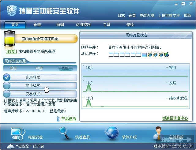The width and height of the screenshot is (196, 150).
Task: Choose 家庭模式 home mode
Action: [x=40, y=77]
